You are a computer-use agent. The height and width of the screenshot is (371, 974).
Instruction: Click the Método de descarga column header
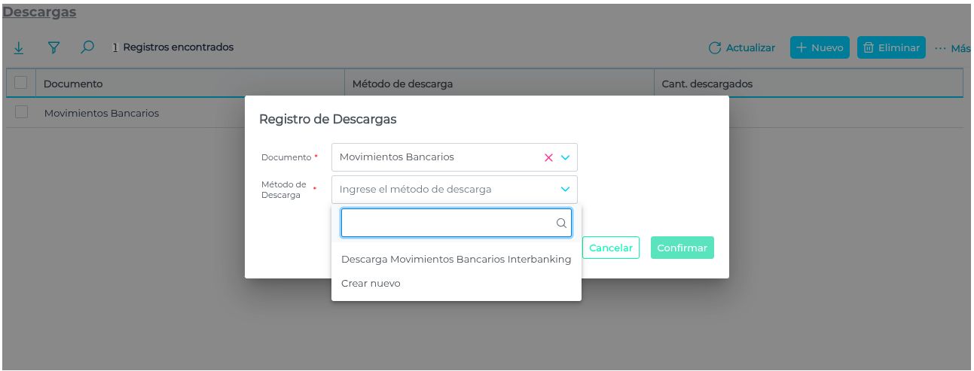402,84
